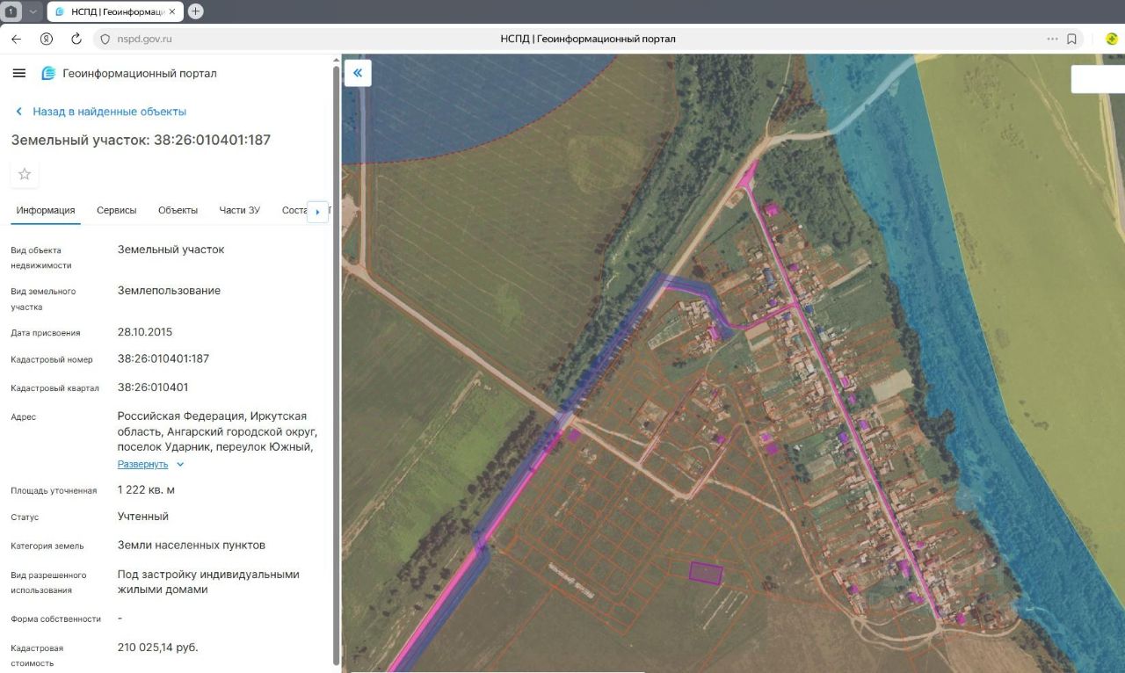Open the Yandex home button in the toolbar
Image resolution: width=1125 pixels, height=673 pixels.
(47, 39)
